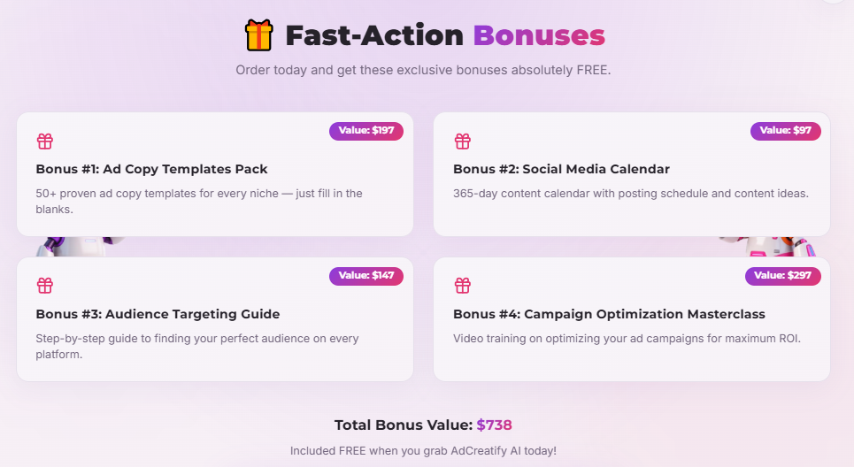Click the Value: $297 badge

coord(782,276)
